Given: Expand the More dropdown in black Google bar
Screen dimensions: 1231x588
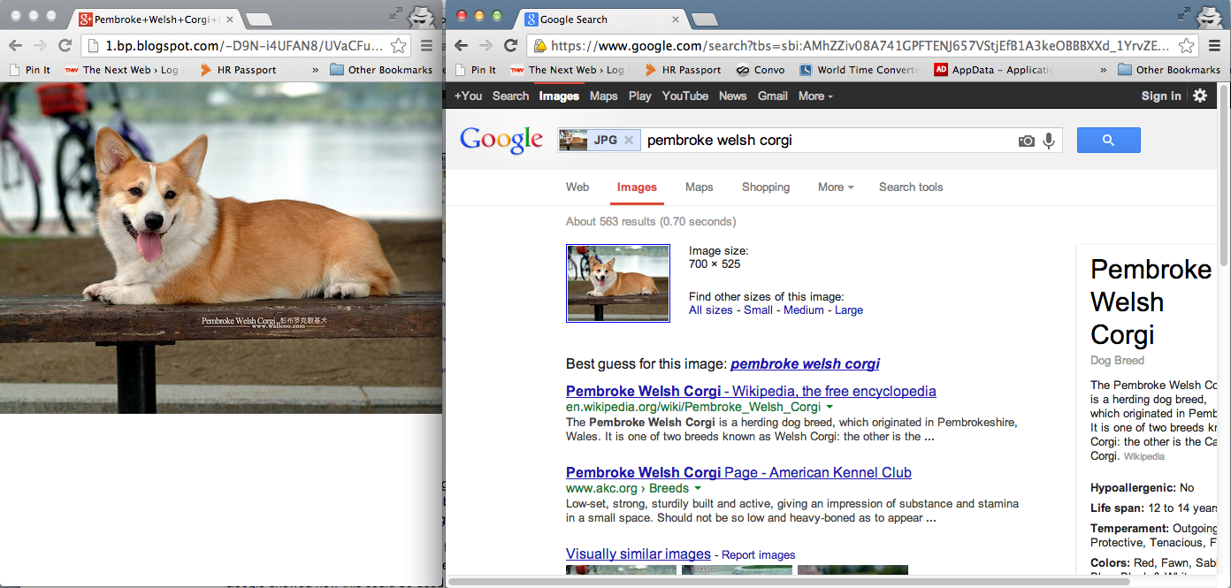Looking at the screenshot, I should click(815, 95).
